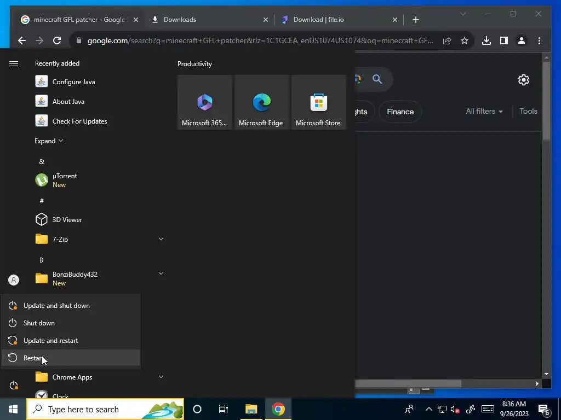
Task: Share this page icon in address bar
Action: click(x=447, y=40)
